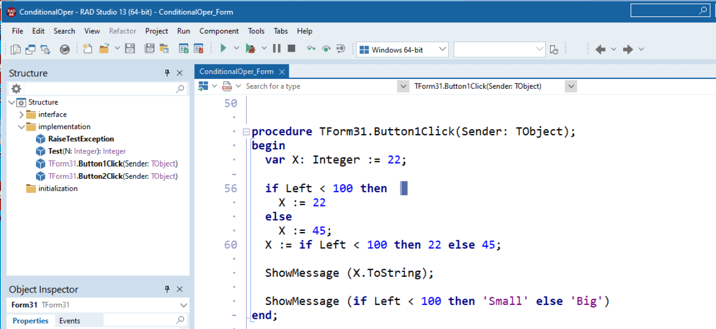Run the project with the green arrow

tap(223, 48)
